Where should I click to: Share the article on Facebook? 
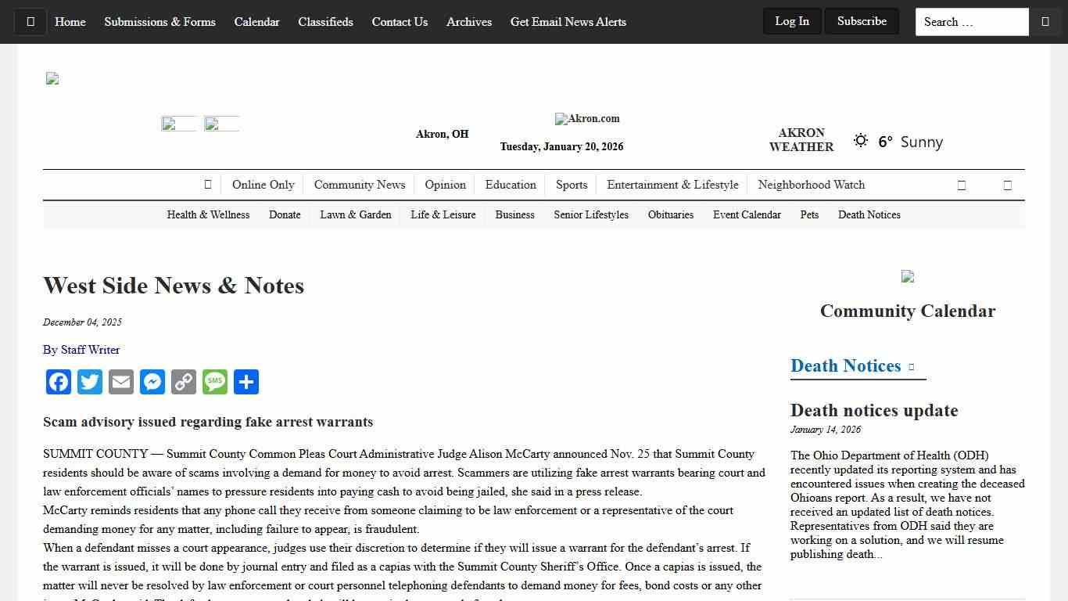pos(59,382)
